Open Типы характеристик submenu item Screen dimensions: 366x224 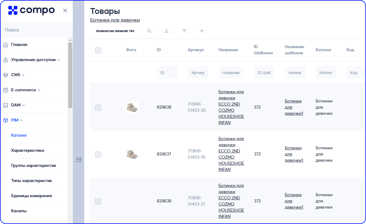(x=31, y=180)
